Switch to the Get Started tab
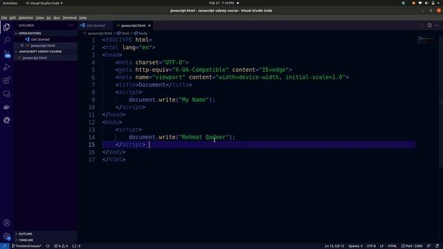 (x=96, y=26)
